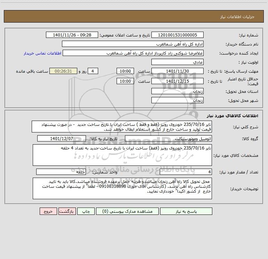Click the general description text area
The image size is (268, 259).
(122, 127)
